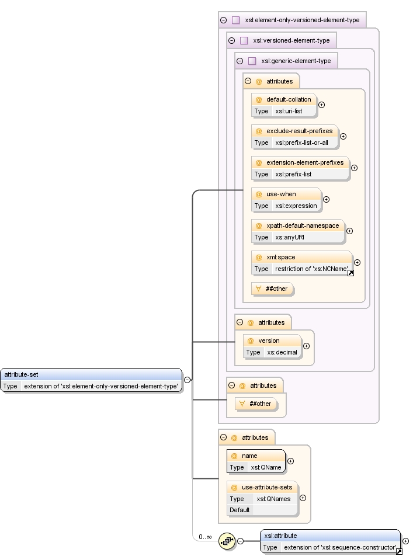The image size is (413, 556).
Task: Click type value xsl:prefix-list
Action: tap(293, 175)
